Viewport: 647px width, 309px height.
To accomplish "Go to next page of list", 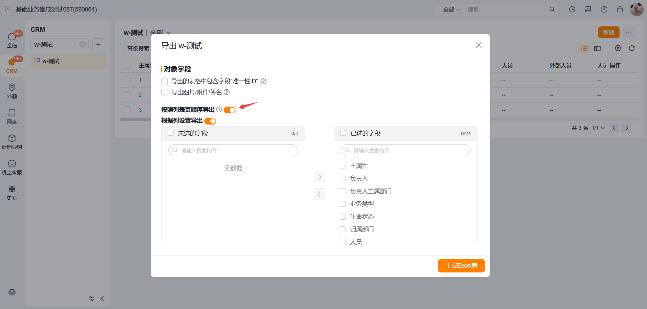I will click(x=627, y=128).
